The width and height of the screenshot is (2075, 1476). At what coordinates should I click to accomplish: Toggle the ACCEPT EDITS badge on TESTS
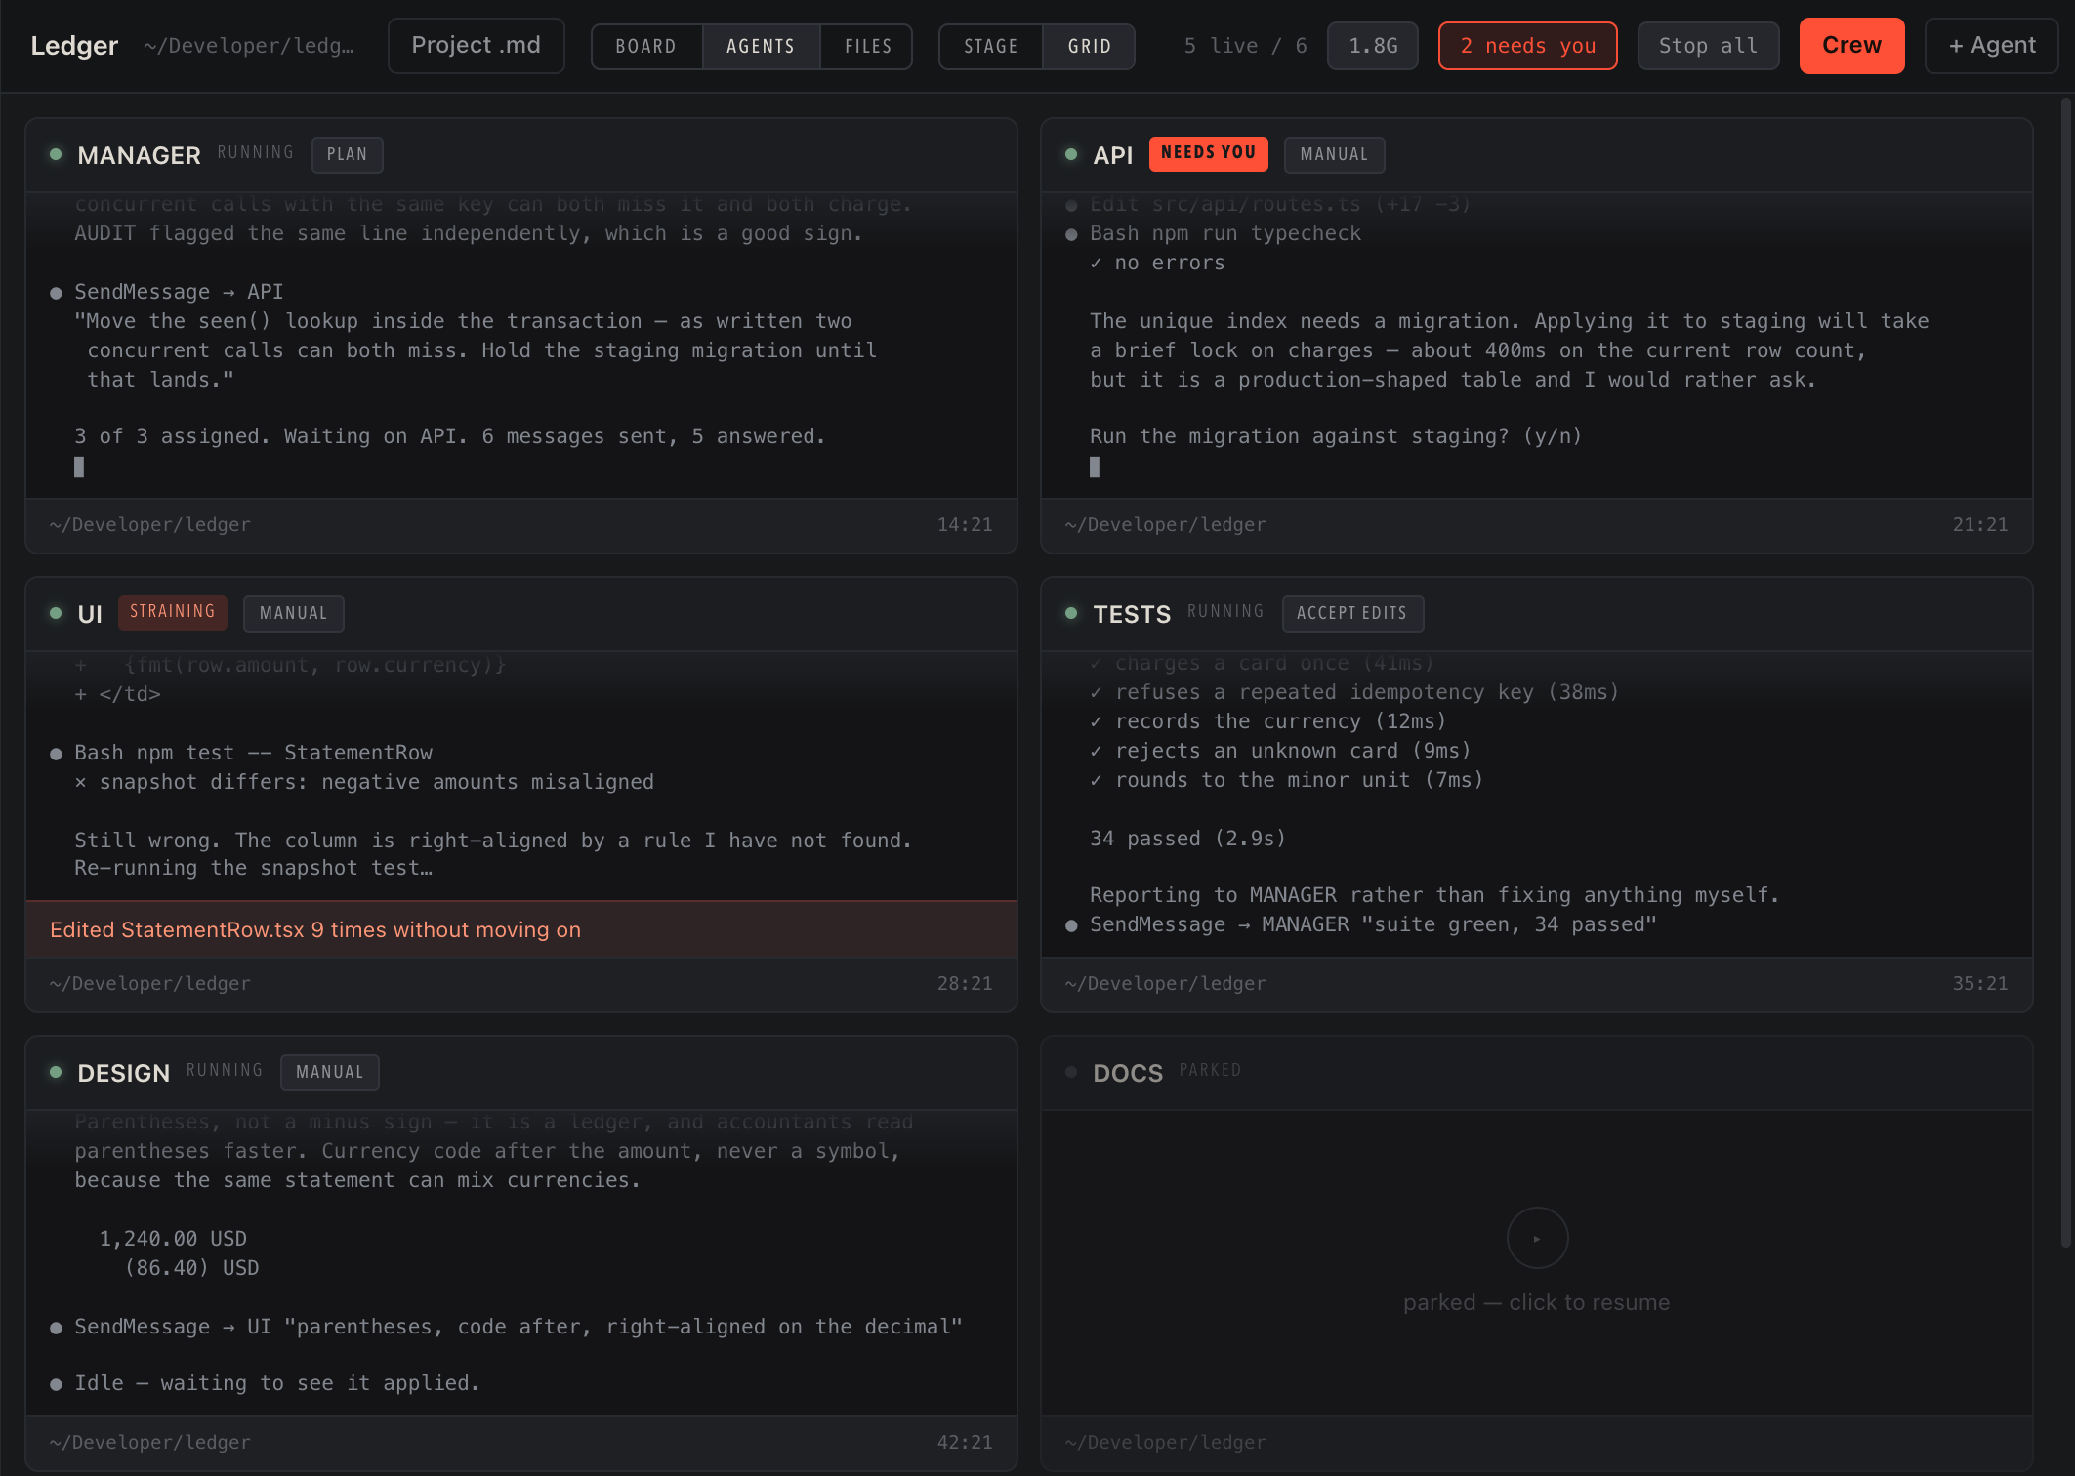point(1352,613)
